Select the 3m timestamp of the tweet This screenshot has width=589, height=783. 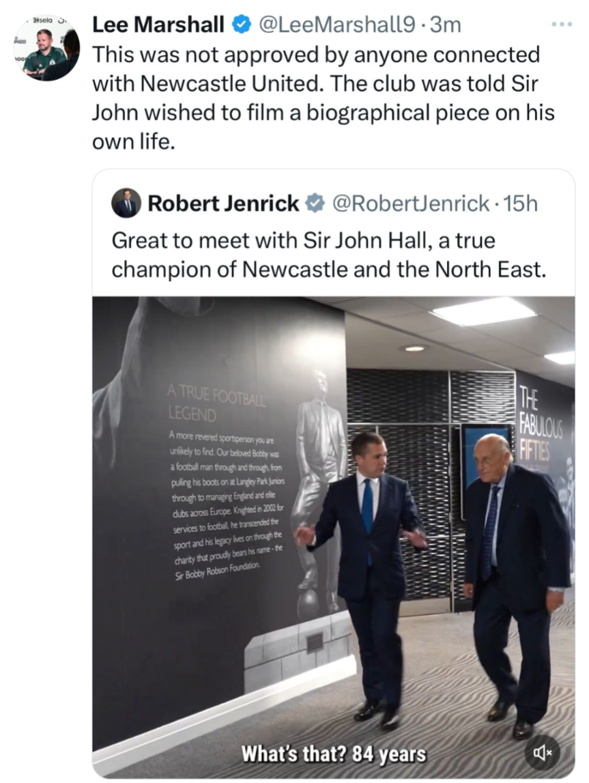coord(446,25)
